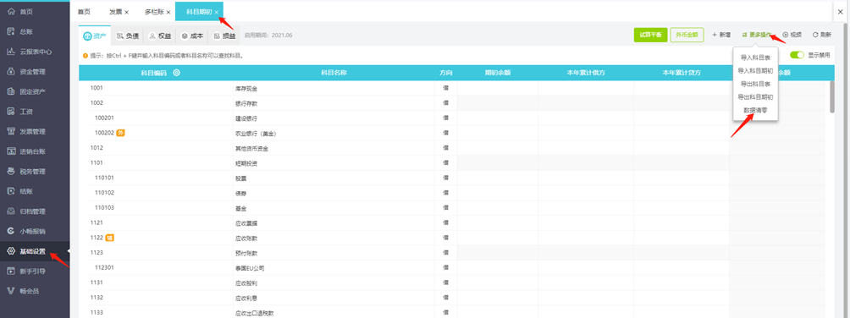Screen dimensions: 850x318
Task: Click the 外币金额 button
Action: coord(687,35)
